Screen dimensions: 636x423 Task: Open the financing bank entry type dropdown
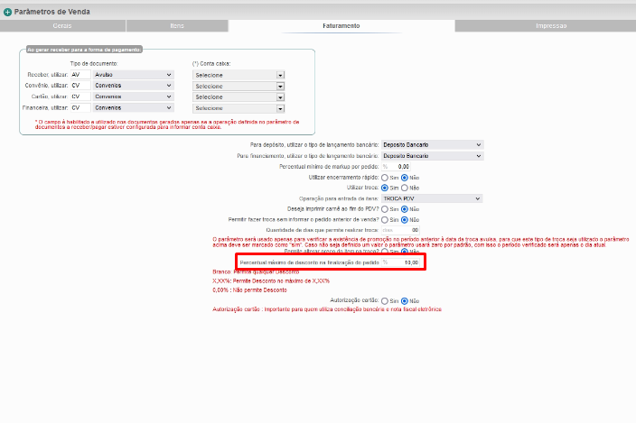coord(432,156)
